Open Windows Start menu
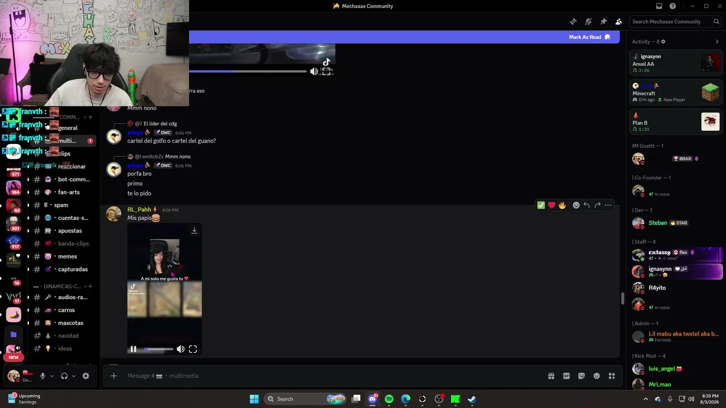 (x=254, y=399)
